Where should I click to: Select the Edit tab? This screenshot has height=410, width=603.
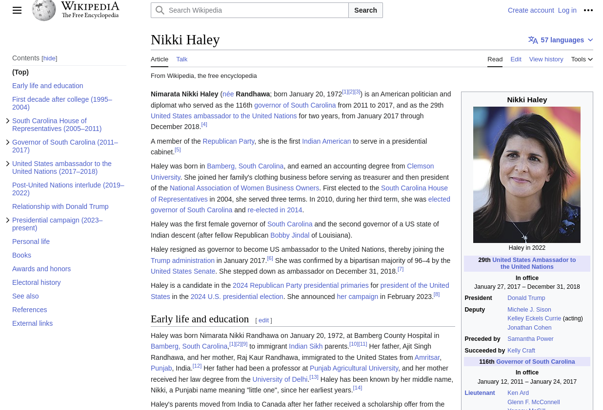(x=516, y=59)
